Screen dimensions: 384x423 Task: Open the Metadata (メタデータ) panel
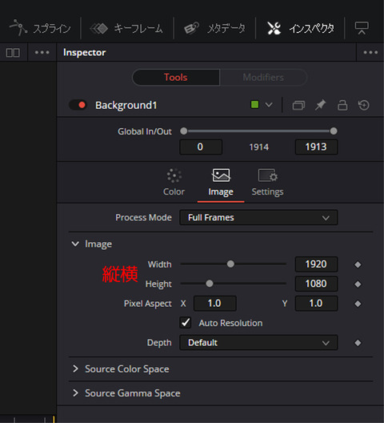point(214,28)
